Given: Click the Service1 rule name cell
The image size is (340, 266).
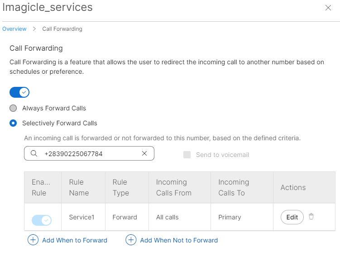Looking at the screenshot, I should click(81, 217).
